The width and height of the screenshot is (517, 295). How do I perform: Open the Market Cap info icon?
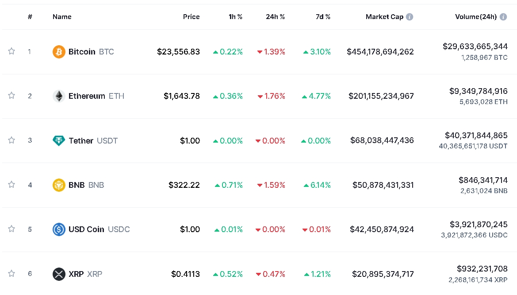click(410, 17)
